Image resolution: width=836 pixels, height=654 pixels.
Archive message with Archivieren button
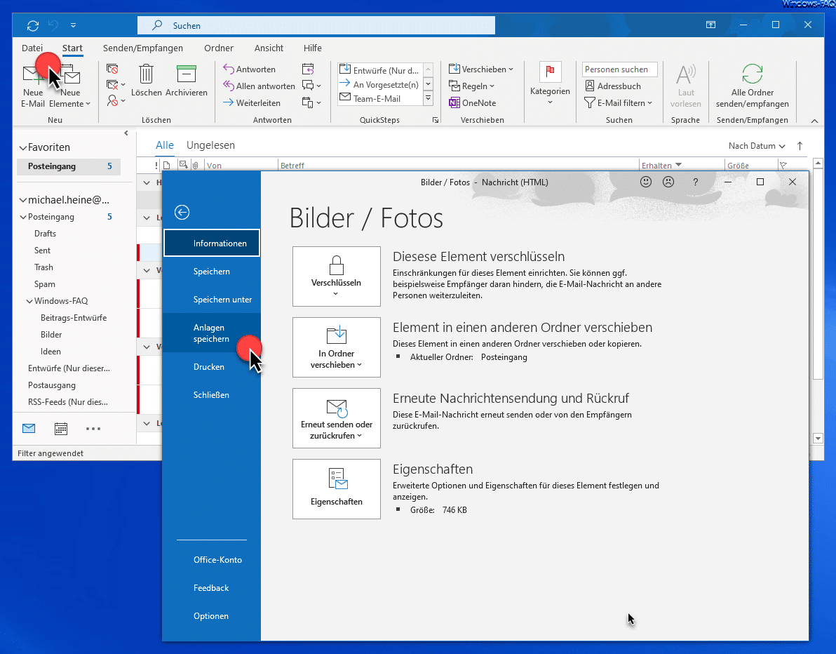click(x=186, y=81)
